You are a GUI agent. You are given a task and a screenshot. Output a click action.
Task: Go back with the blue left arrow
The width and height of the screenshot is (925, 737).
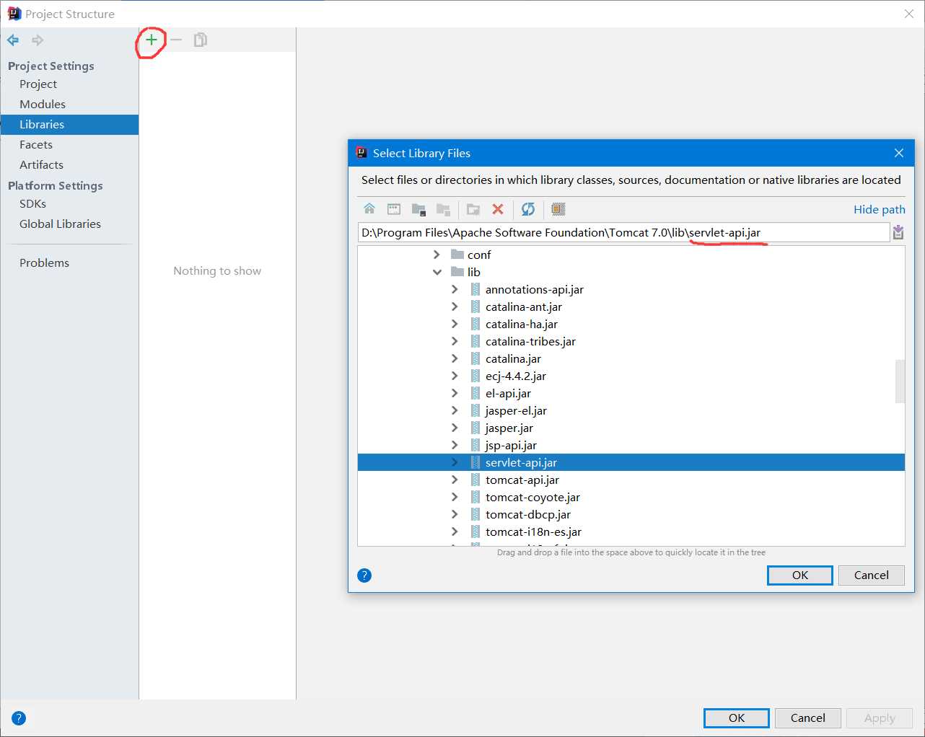click(13, 40)
